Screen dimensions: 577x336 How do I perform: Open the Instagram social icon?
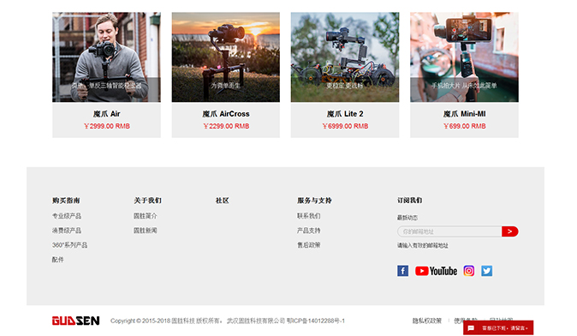click(x=469, y=271)
